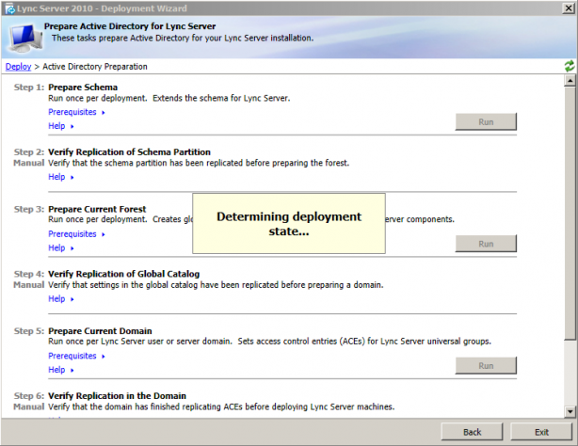Click the scrollbar down arrow
This screenshot has width=578, height=446.
click(x=570, y=412)
